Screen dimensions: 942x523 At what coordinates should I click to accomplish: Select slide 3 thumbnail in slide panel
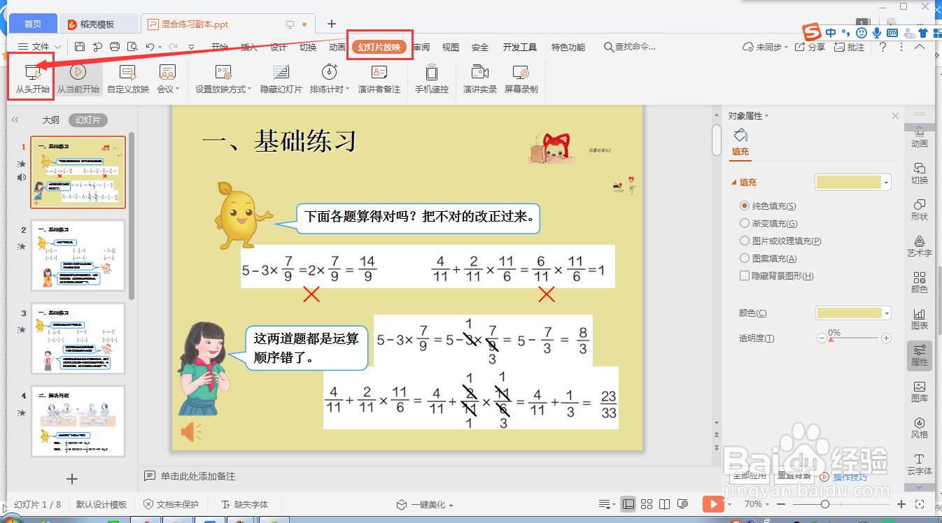pyautogui.click(x=78, y=338)
